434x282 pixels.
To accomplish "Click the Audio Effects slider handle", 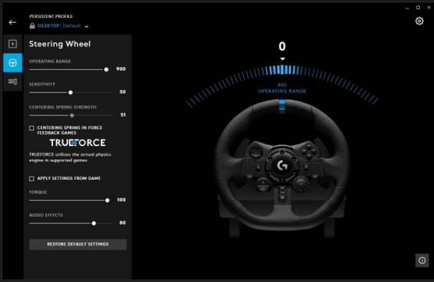I will coord(94,223).
